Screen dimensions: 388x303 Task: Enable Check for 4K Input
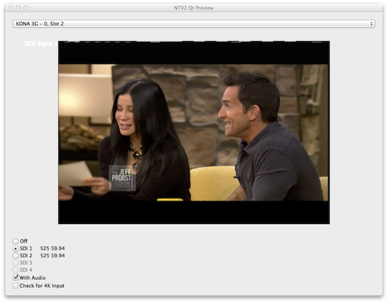15,286
